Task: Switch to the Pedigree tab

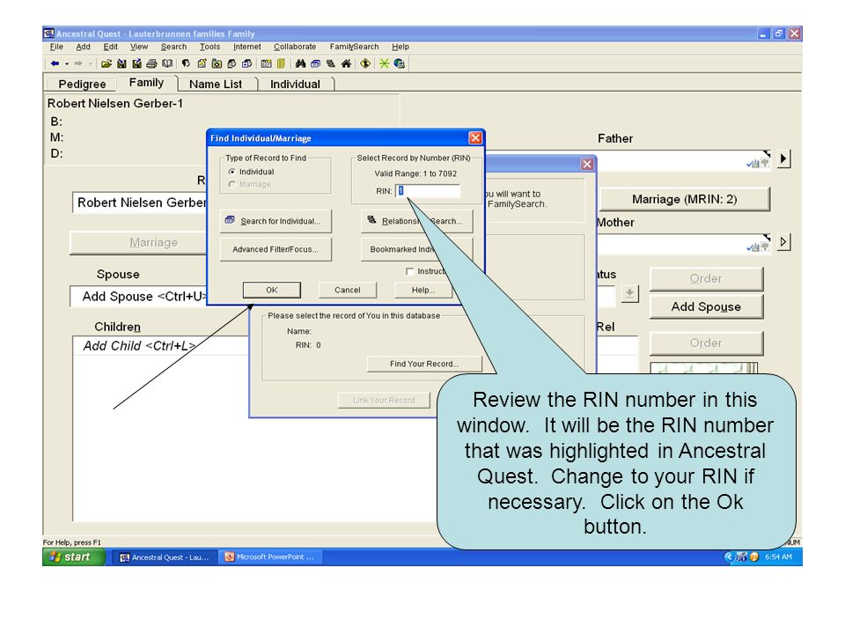Action: coord(82,85)
